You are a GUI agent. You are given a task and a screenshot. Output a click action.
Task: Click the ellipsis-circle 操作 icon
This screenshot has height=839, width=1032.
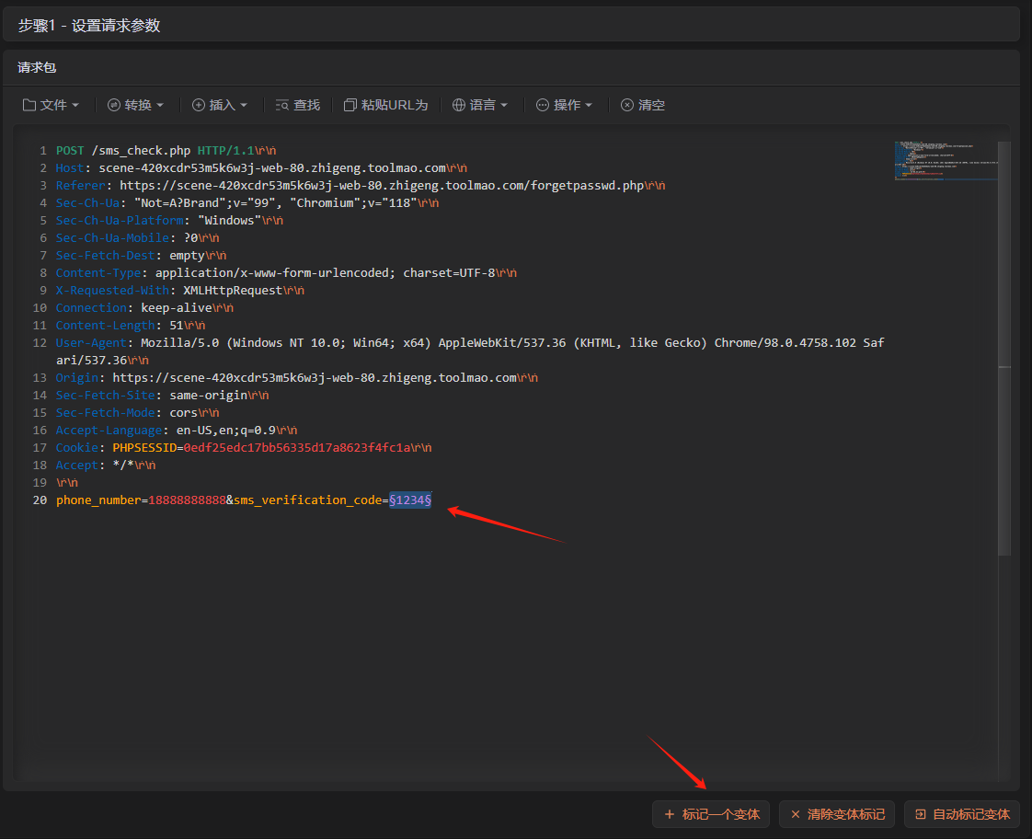click(543, 105)
